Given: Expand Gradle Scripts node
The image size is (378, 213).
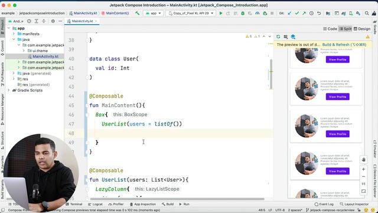Looking at the screenshot, I should [9, 90].
